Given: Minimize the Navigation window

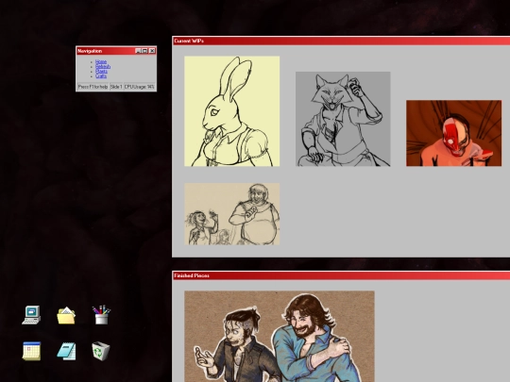Looking at the screenshot, I should click(x=138, y=51).
